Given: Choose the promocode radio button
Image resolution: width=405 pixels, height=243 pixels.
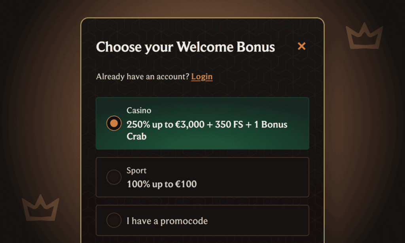Looking at the screenshot, I should point(114,220).
